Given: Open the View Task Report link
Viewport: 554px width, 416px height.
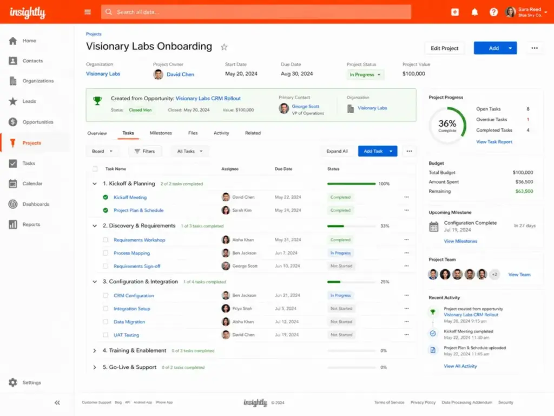Looking at the screenshot, I should 494,142.
